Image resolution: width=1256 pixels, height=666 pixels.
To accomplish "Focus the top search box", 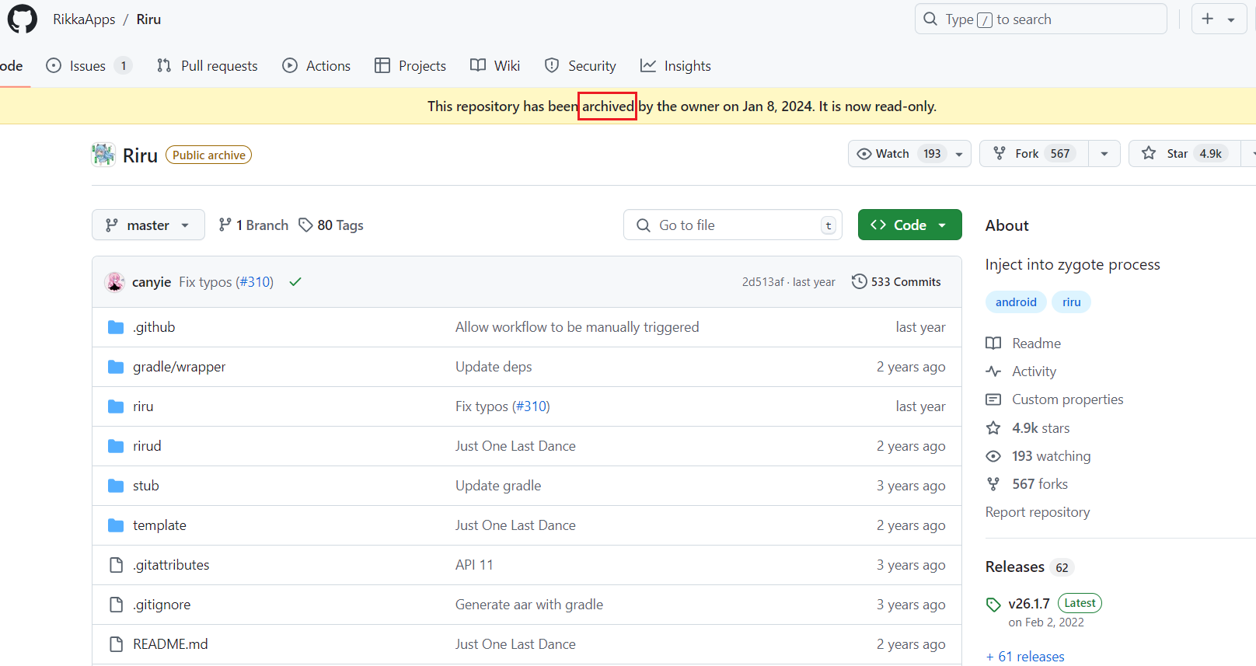I will coord(1041,19).
